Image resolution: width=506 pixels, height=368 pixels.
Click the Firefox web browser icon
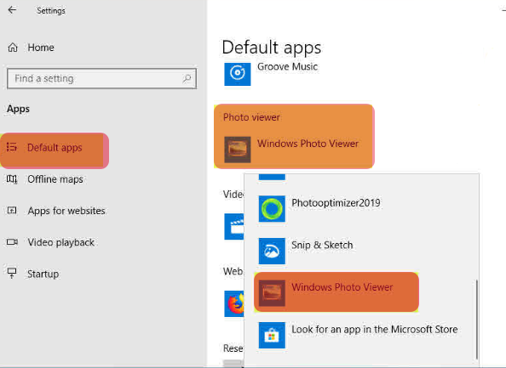coord(234,303)
